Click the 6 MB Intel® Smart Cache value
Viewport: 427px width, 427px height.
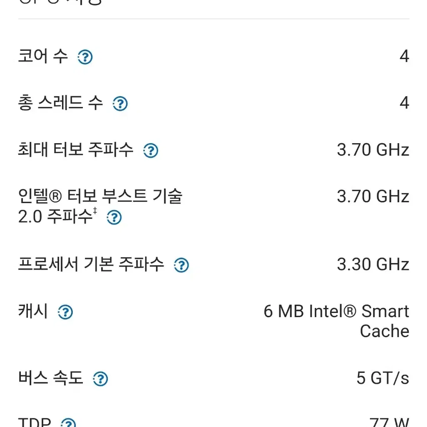[336, 321]
